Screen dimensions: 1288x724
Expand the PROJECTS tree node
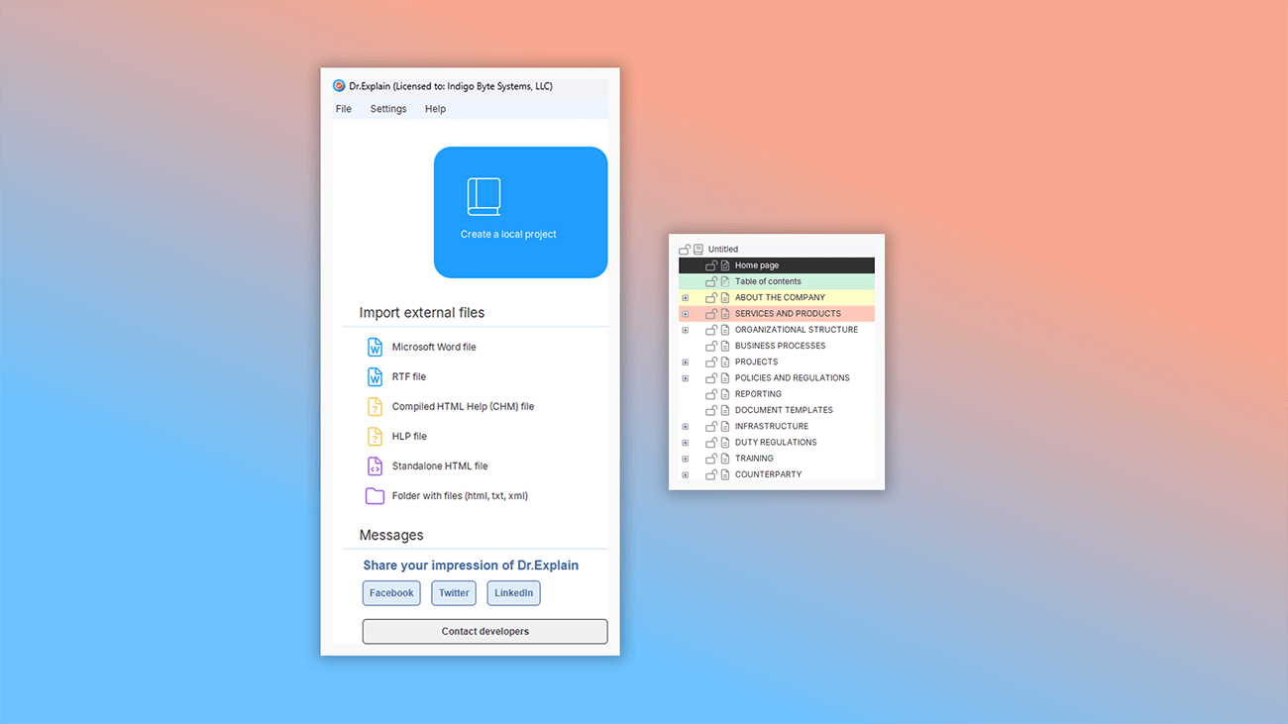[x=685, y=362]
